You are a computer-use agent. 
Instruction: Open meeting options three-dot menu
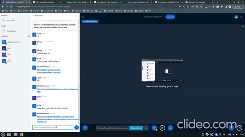[x=242, y=17]
